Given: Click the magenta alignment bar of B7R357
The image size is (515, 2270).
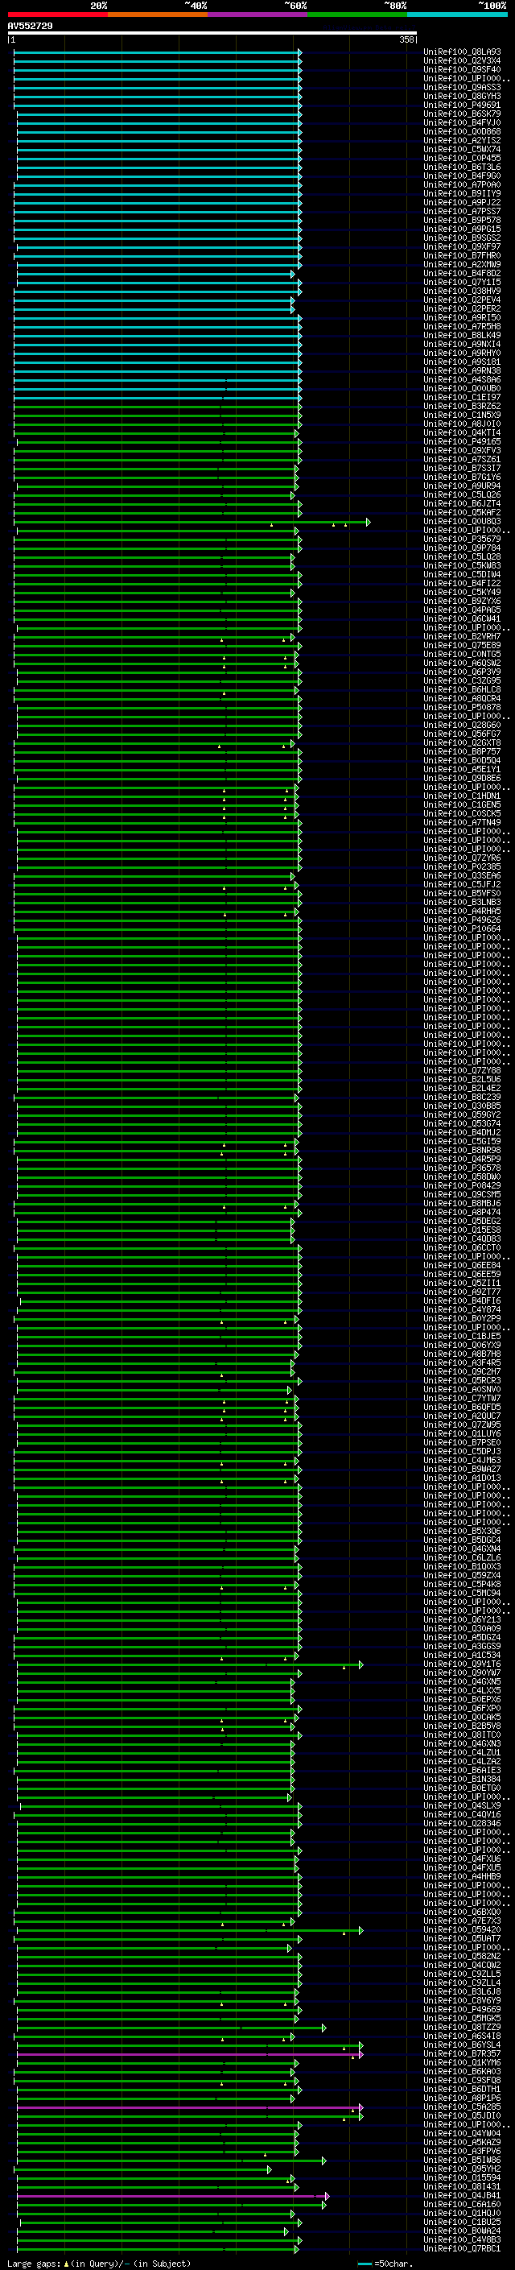Looking at the screenshot, I should (x=189, y=2053).
